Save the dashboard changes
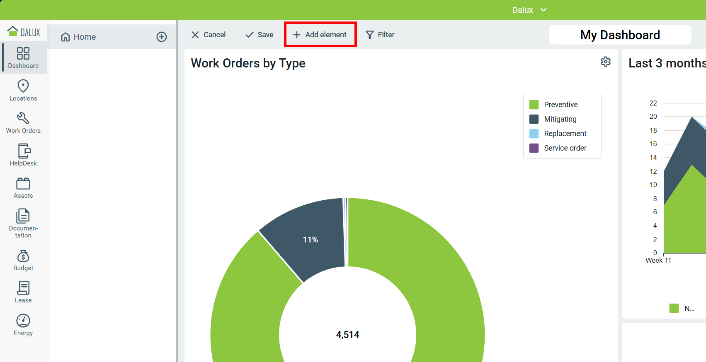Image resolution: width=706 pixels, height=362 pixels. click(260, 35)
